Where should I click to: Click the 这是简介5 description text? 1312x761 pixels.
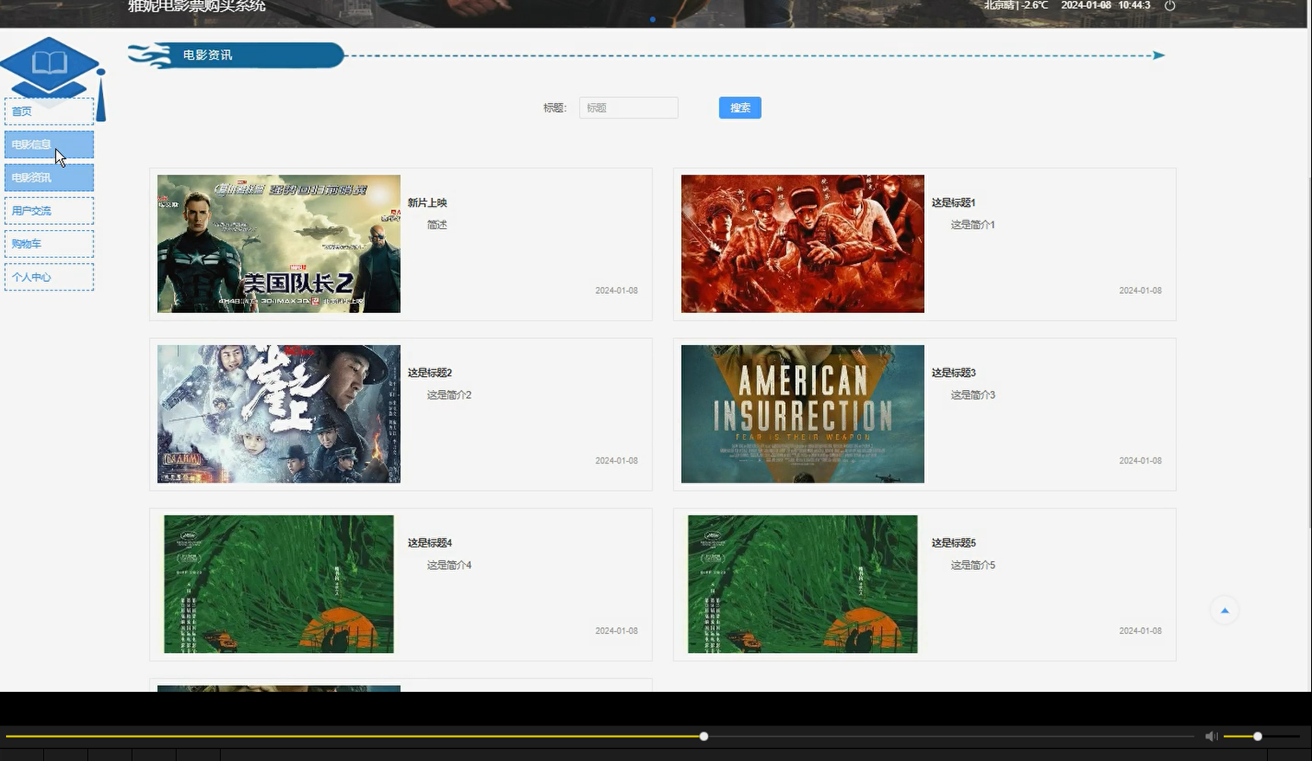pos(973,566)
